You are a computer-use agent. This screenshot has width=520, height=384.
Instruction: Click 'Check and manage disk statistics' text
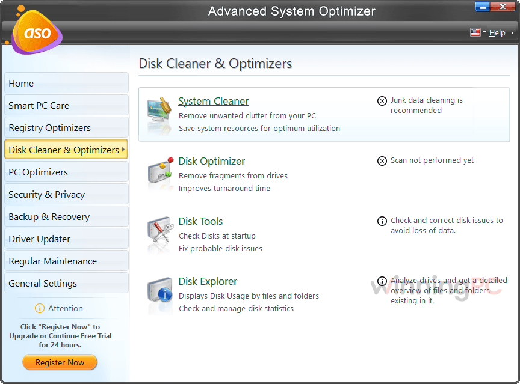point(236,308)
